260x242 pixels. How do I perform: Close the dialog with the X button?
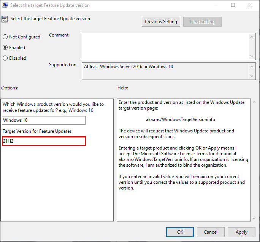(x=250, y=5)
